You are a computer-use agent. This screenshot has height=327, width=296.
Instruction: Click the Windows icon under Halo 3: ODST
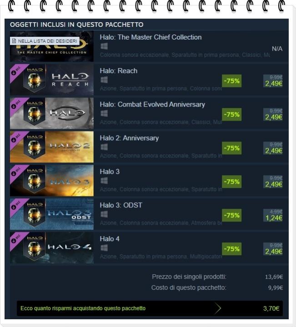tap(104, 214)
